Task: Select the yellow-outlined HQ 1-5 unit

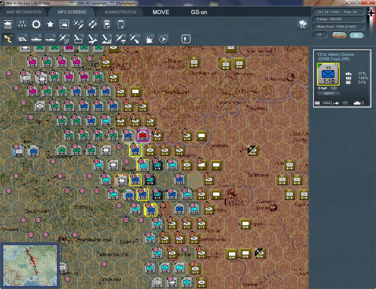Action: click(x=144, y=166)
